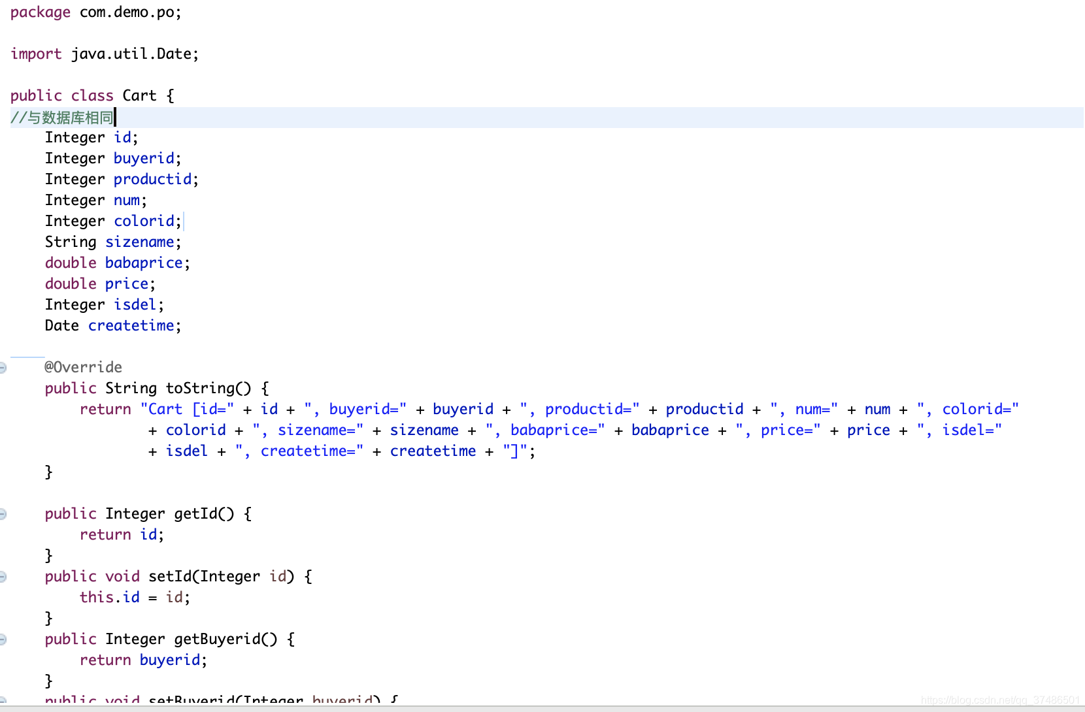Click 'public String toString() {' method signature

click(x=157, y=388)
